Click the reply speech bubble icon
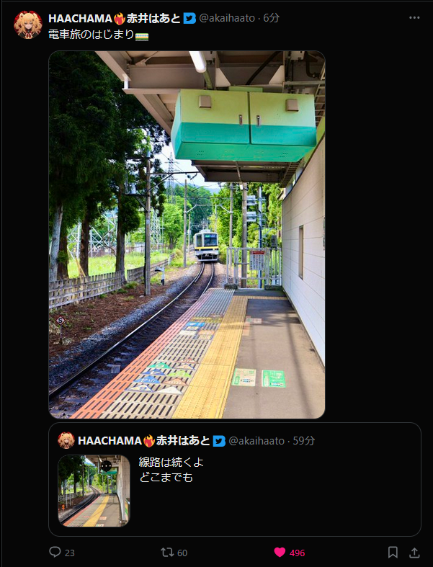Image resolution: width=433 pixels, height=567 pixels. (x=55, y=552)
